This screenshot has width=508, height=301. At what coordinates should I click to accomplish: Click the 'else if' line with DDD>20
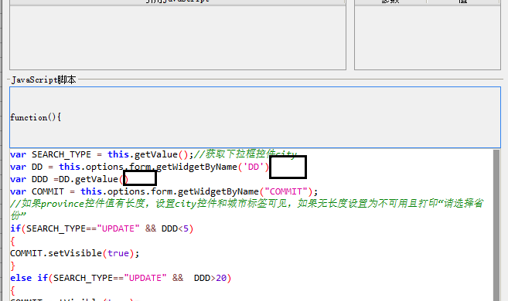point(121,278)
